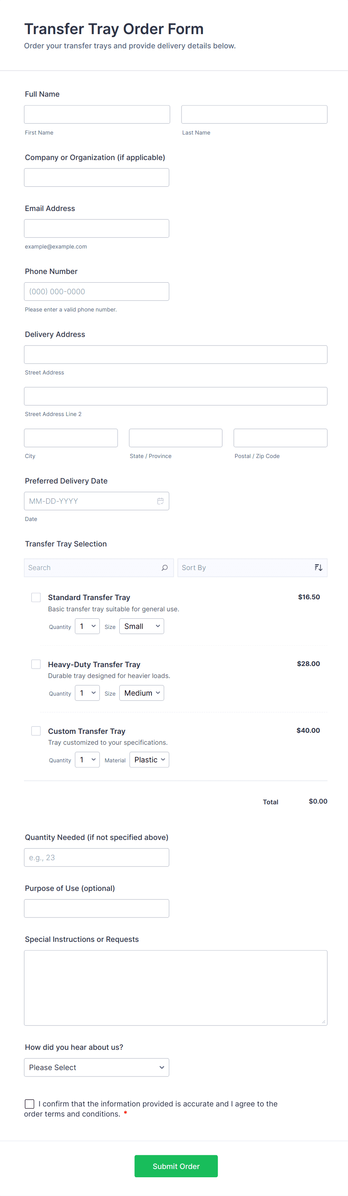Open Custom Tray Material dropdown
The width and height of the screenshot is (348, 1196).
[x=149, y=760]
